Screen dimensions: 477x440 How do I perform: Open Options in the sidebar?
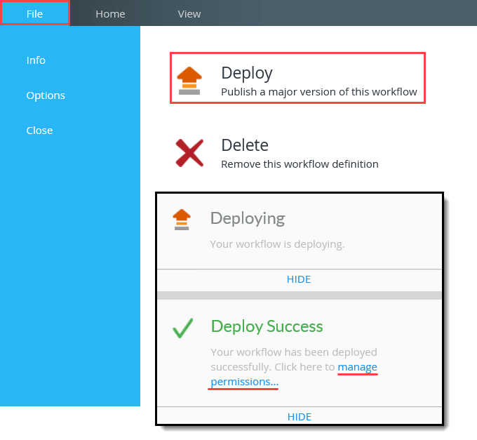(x=46, y=95)
